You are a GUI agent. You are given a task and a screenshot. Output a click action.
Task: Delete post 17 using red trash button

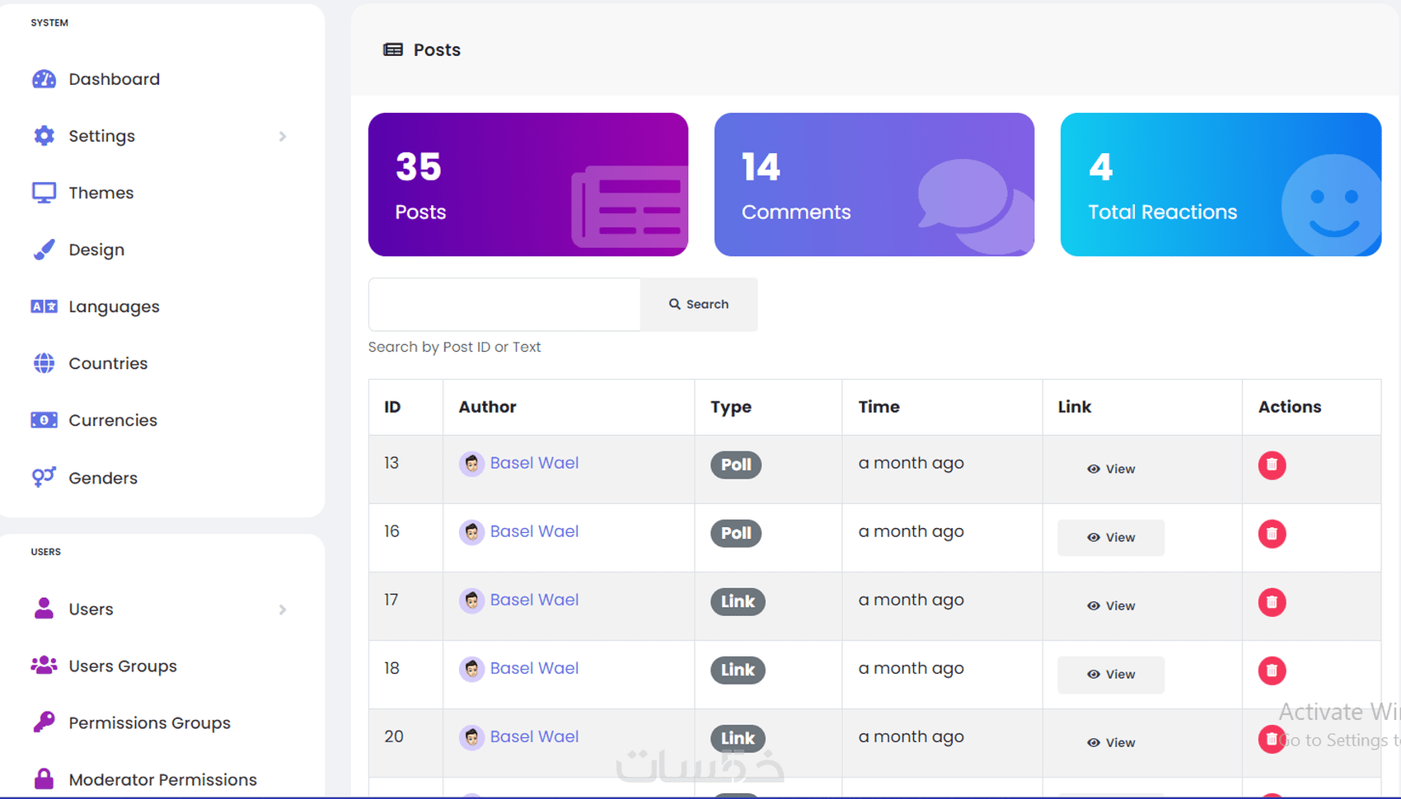(x=1272, y=602)
